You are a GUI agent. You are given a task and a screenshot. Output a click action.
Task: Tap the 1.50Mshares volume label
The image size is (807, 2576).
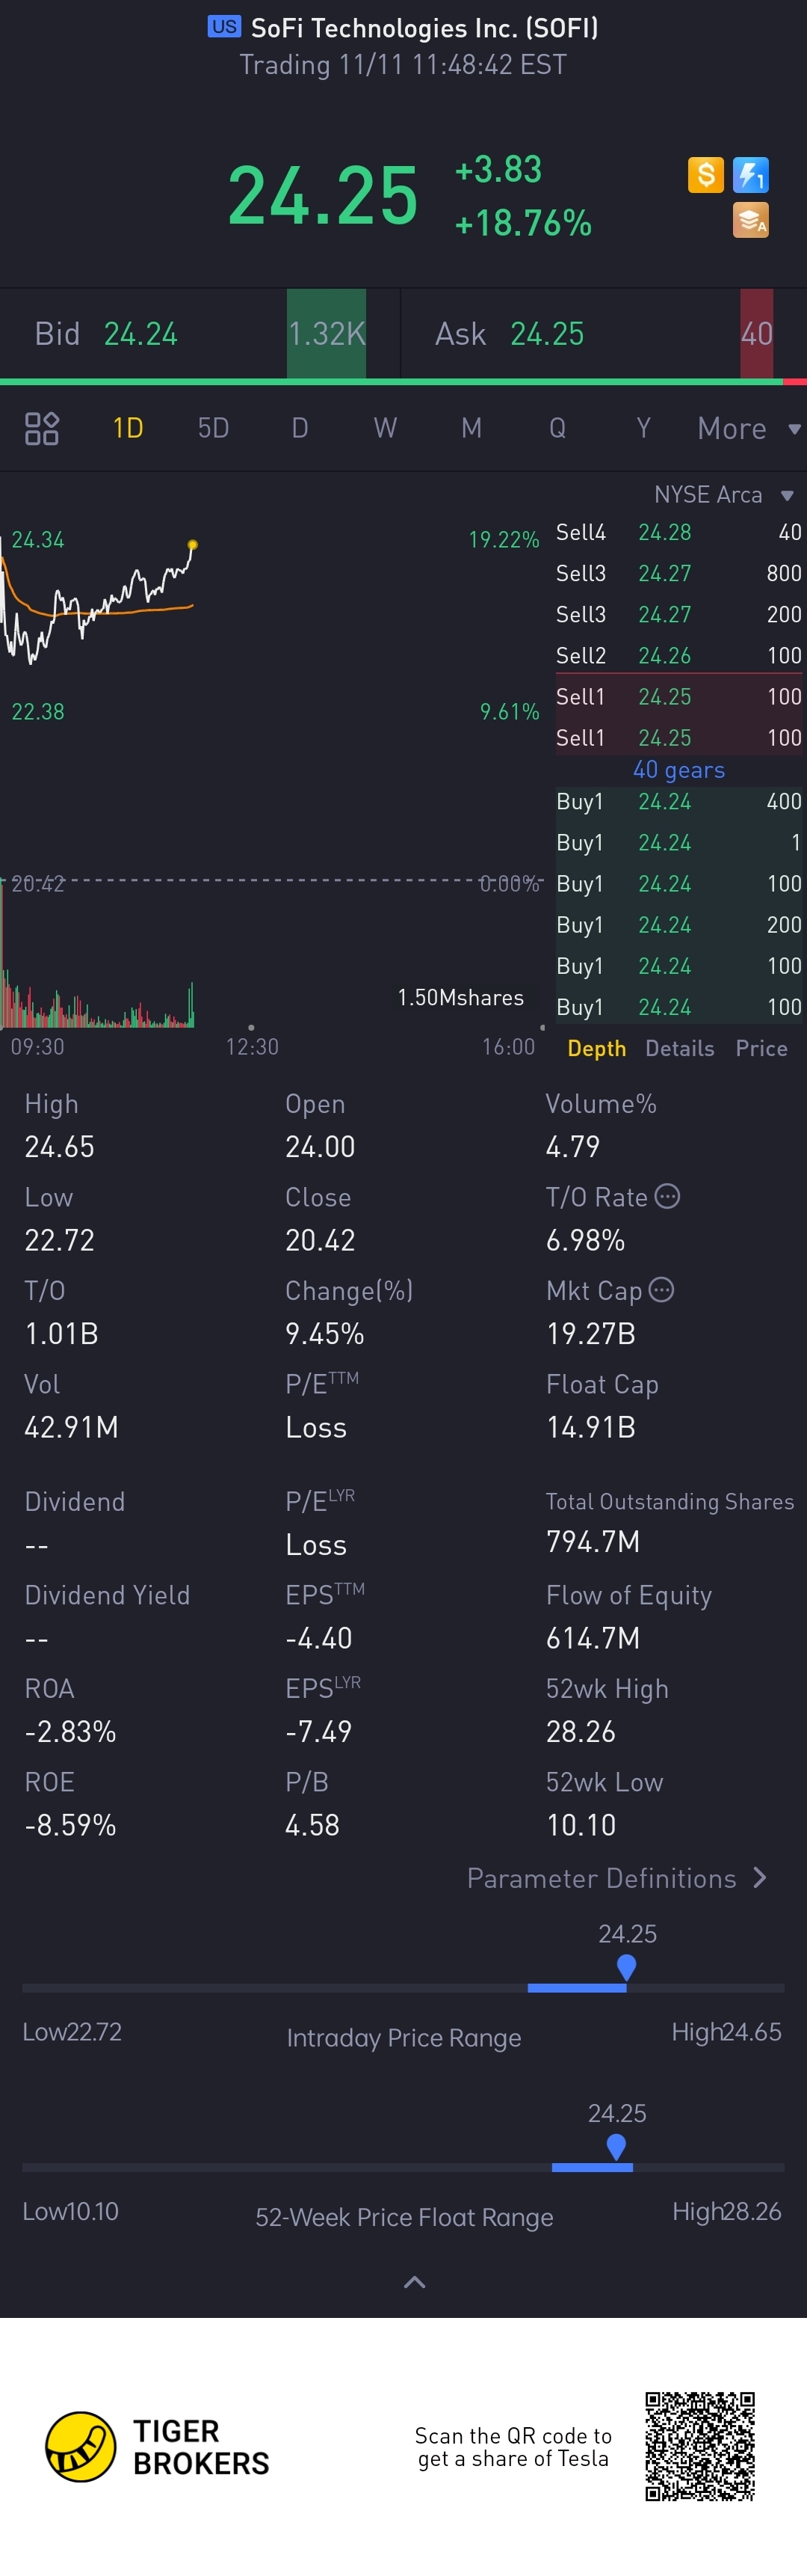pyautogui.click(x=460, y=998)
